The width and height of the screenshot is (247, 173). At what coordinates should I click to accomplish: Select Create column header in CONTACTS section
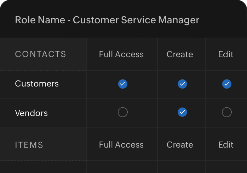[180, 54]
